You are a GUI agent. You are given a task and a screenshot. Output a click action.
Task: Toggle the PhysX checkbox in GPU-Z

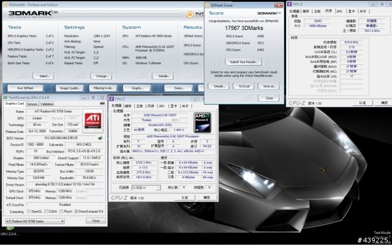click(x=61, y=211)
